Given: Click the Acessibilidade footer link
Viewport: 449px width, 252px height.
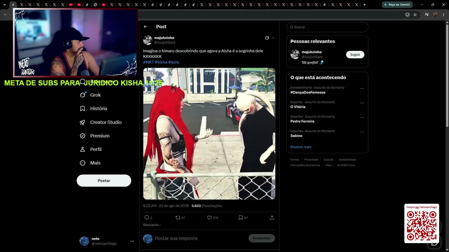Looking at the screenshot, I should tap(347, 160).
